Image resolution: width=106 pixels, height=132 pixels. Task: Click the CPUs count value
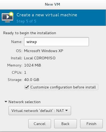point(25,72)
